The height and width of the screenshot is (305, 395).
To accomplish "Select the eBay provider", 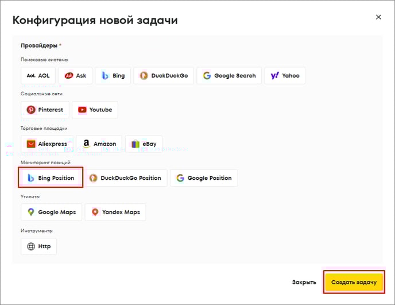I will pyautogui.click(x=144, y=144).
